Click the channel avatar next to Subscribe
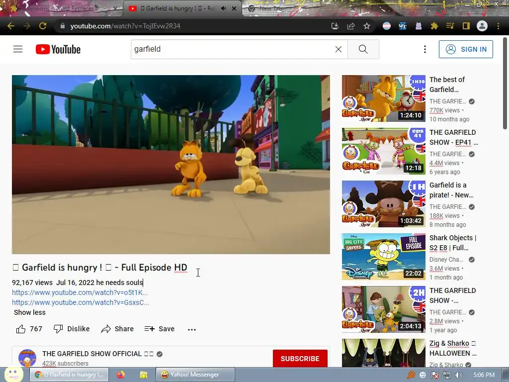This screenshot has height=382, width=509. point(27,358)
